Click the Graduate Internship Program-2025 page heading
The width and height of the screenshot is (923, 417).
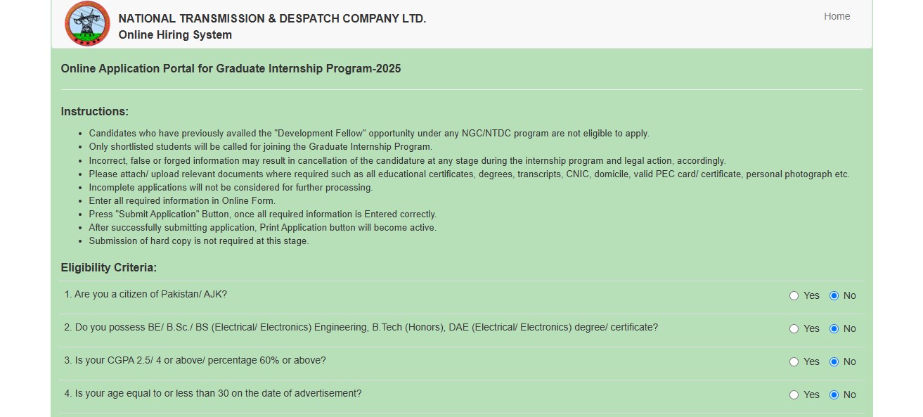coord(231,69)
